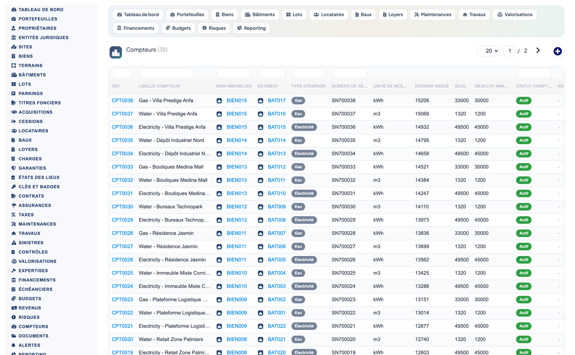Open the Reporting tab in top navigation

click(251, 28)
